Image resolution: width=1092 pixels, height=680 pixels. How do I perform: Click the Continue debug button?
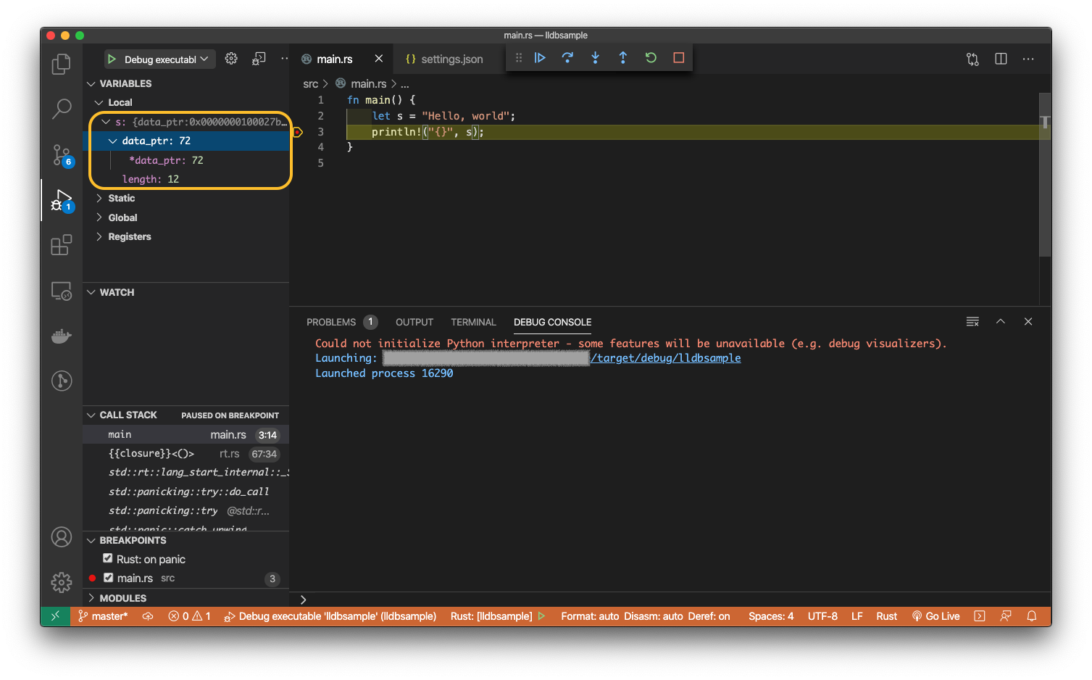pyautogui.click(x=540, y=58)
